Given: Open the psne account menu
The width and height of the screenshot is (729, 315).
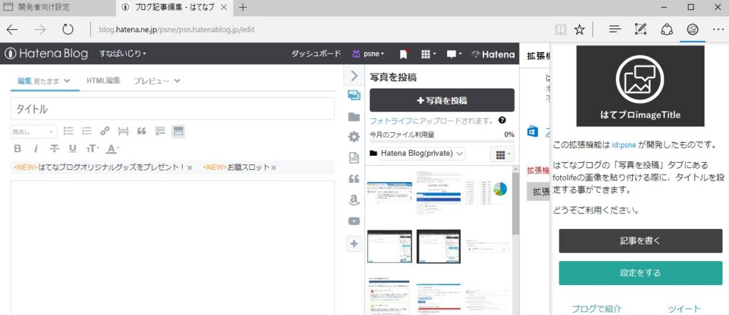Looking at the screenshot, I should coord(368,54).
